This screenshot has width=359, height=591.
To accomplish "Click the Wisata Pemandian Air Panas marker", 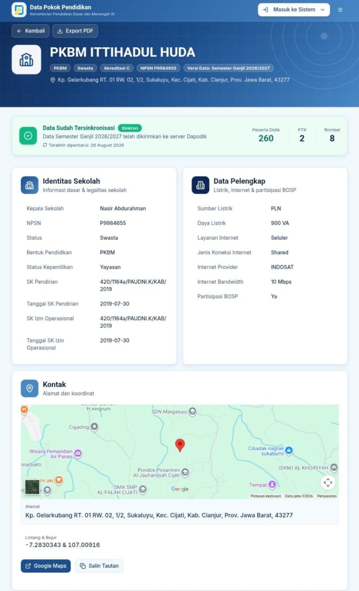I will (x=78, y=452).
